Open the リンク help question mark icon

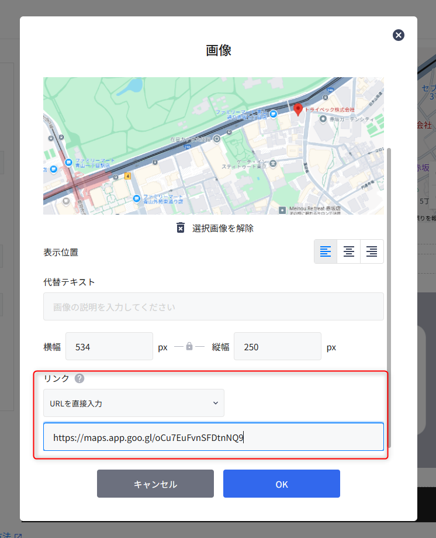pos(79,378)
